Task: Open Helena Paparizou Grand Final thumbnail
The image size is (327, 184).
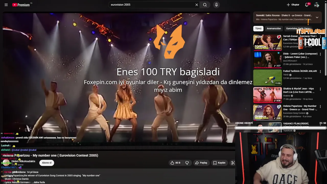Action: pyautogui.click(x=267, y=112)
